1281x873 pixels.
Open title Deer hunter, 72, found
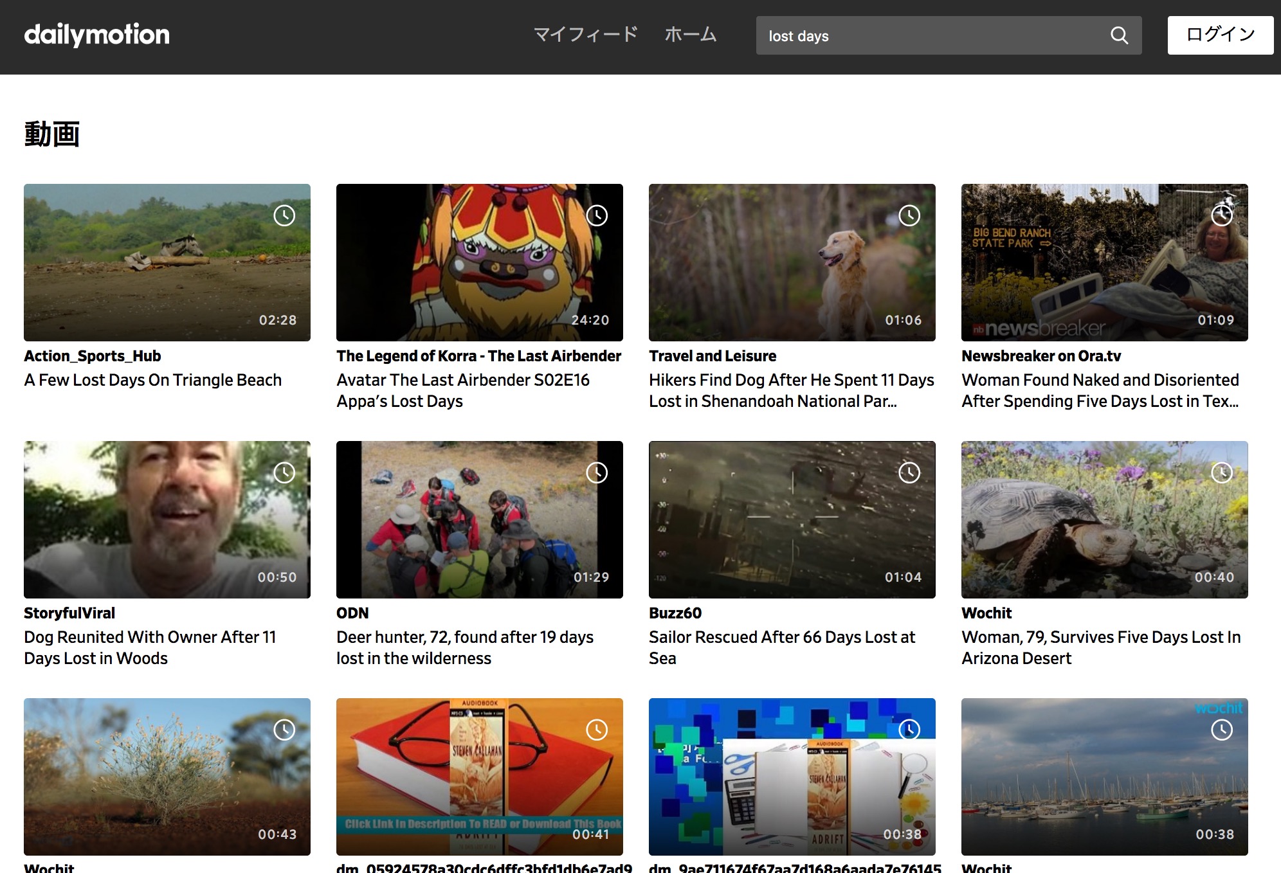coord(465,647)
